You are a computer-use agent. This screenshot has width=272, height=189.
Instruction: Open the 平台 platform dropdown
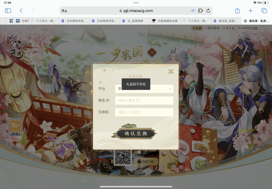pyautogui.click(x=144, y=89)
